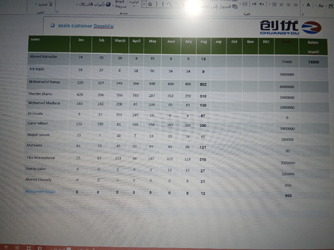Click the 'March' column header
The image size is (334, 250).
(120, 45)
